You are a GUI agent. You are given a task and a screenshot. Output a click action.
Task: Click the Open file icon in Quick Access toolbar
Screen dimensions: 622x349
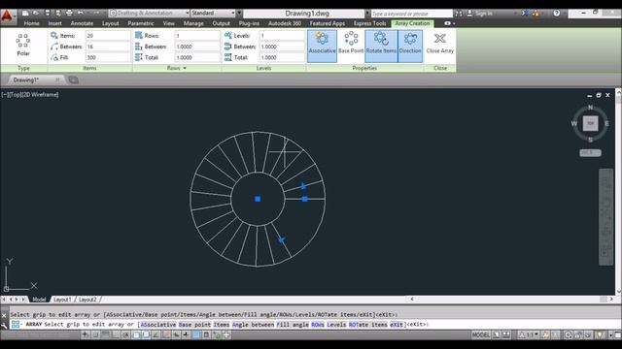click(36, 13)
